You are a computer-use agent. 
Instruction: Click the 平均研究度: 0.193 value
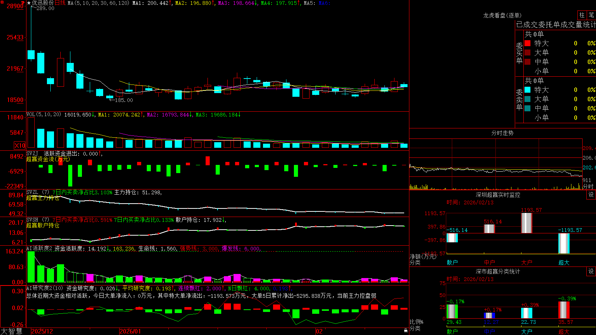pos(148,288)
